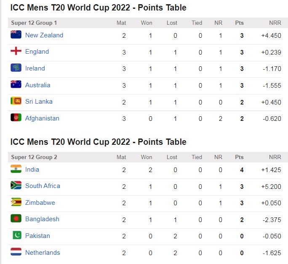The image size is (288, 264).
Task: Open the India team link
Action: tap(32, 170)
